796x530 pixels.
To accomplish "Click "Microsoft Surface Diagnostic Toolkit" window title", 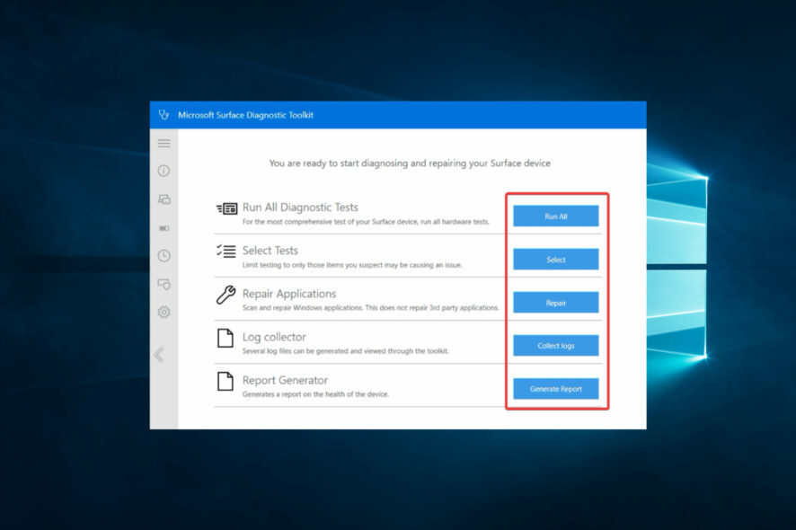I will coord(245,115).
